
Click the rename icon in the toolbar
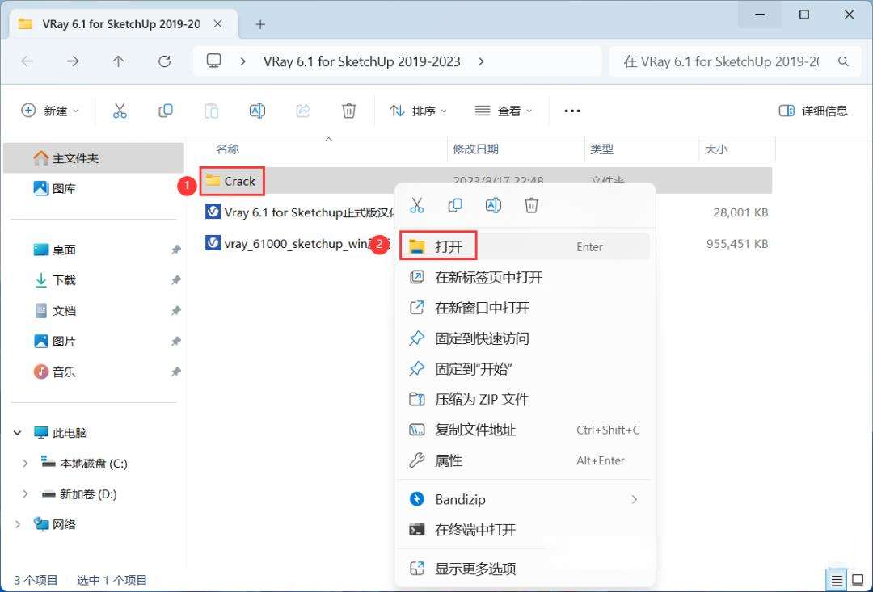[257, 111]
